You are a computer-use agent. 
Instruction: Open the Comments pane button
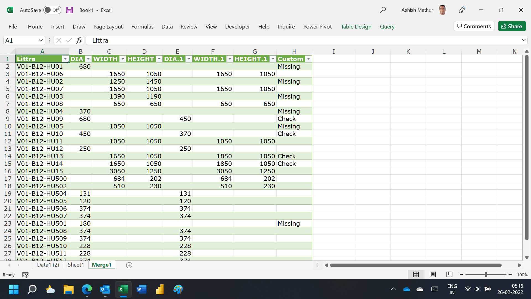click(x=474, y=26)
